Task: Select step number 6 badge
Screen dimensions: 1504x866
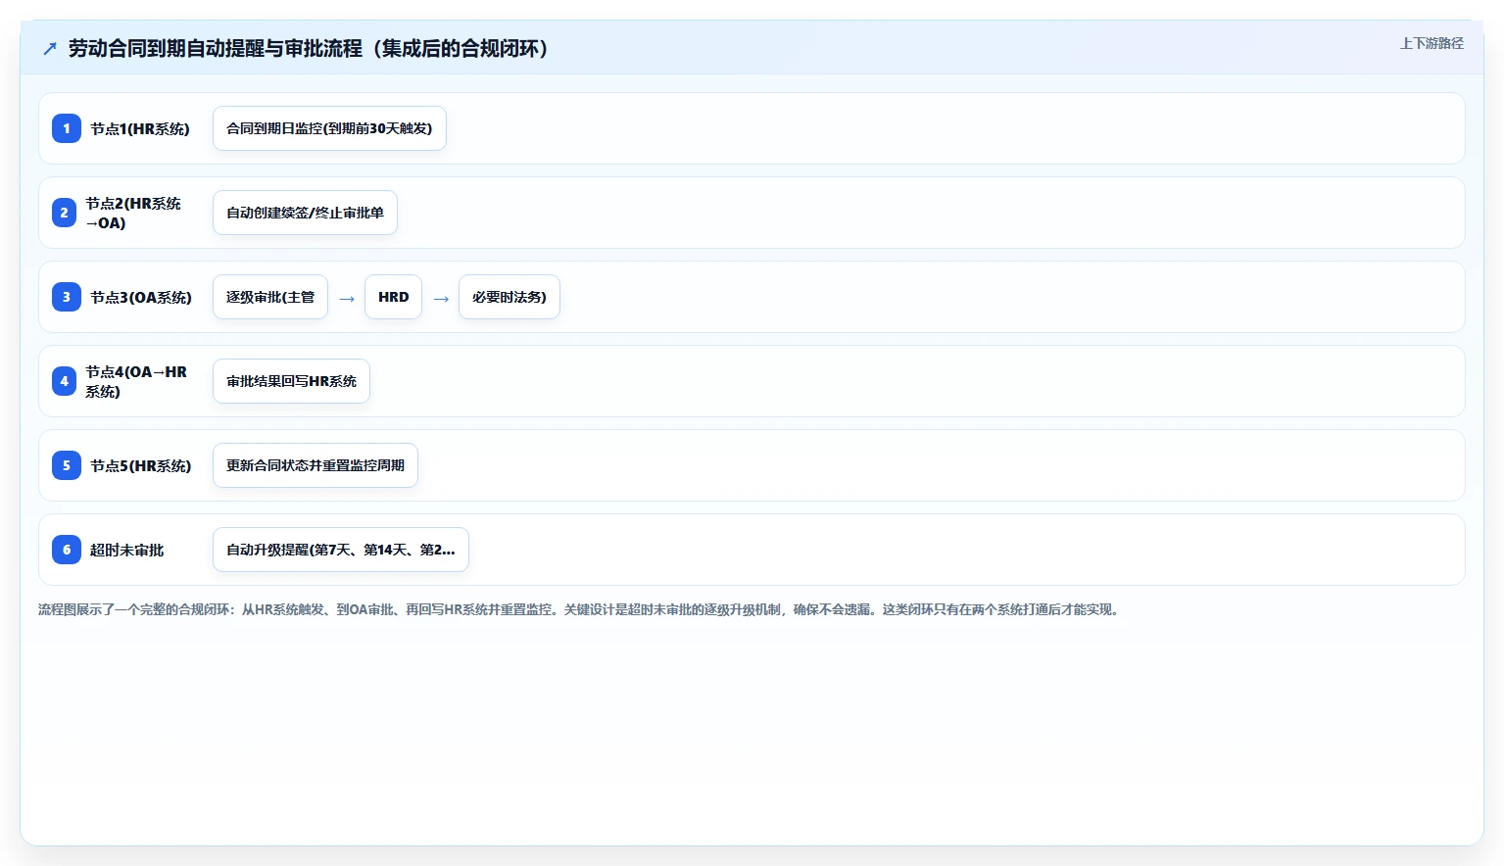Action: tap(67, 550)
